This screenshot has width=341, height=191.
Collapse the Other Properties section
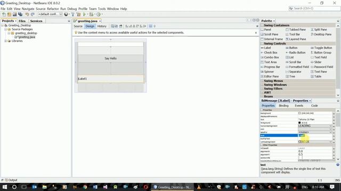pyautogui.click(x=262, y=145)
